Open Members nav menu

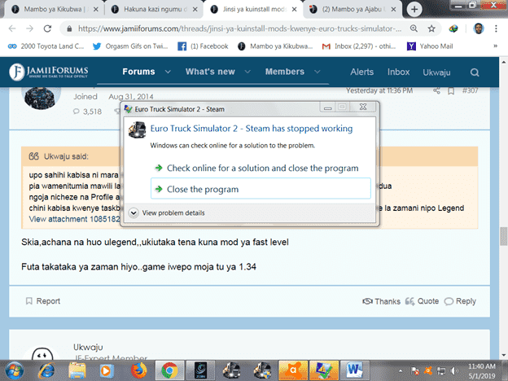click(x=285, y=72)
